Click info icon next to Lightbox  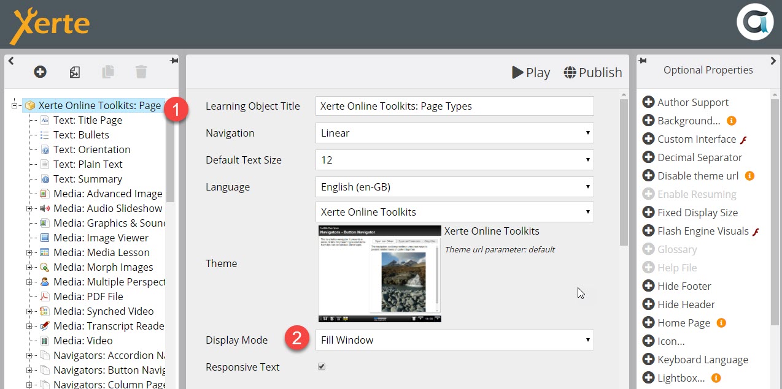coord(716,378)
